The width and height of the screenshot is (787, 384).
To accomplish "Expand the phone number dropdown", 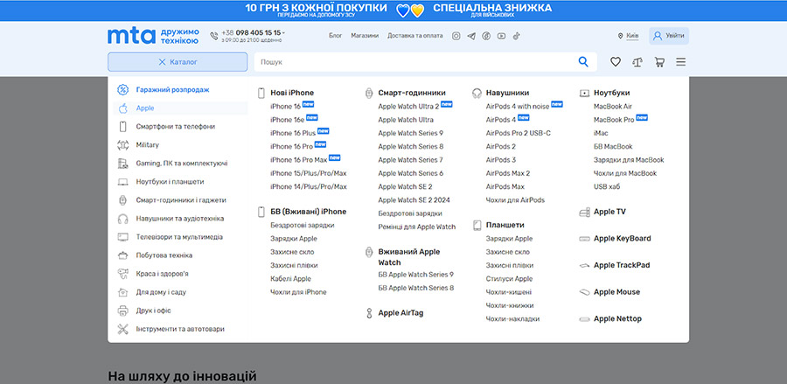I will tap(283, 33).
